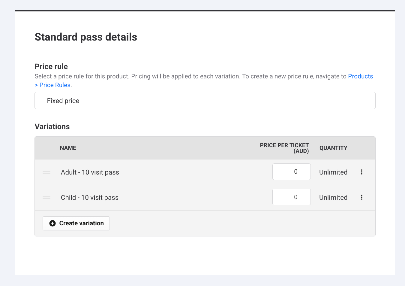Open the Fixed price rule dropdown
The height and width of the screenshot is (286, 405).
[205, 101]
